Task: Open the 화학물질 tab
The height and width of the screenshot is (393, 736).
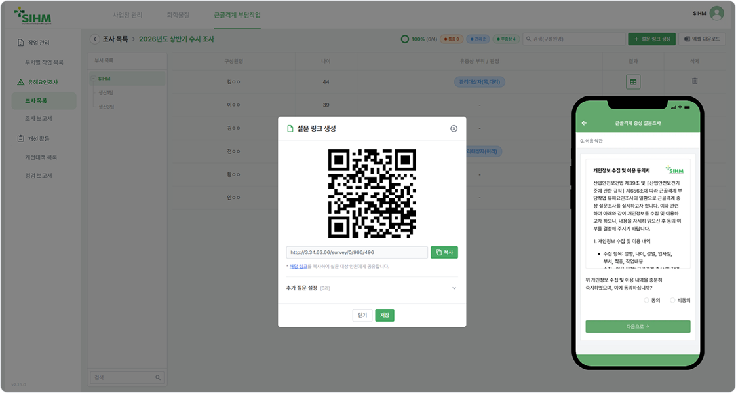Action: point(178,15)
